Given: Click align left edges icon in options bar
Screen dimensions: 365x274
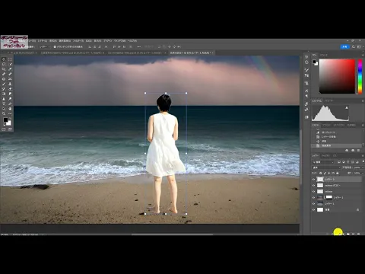Looking at the screenshot, I should tap(90, 47).
